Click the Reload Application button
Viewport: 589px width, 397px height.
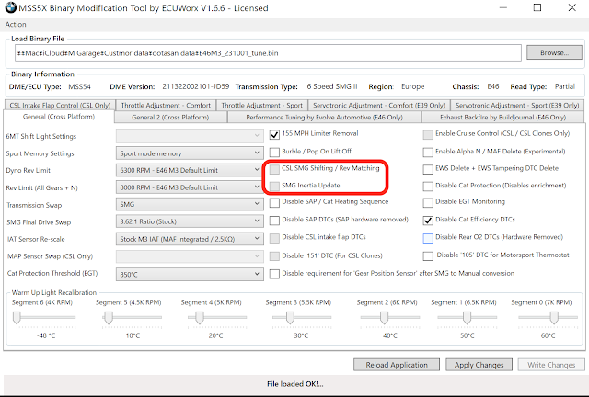(x=397, y=365)
